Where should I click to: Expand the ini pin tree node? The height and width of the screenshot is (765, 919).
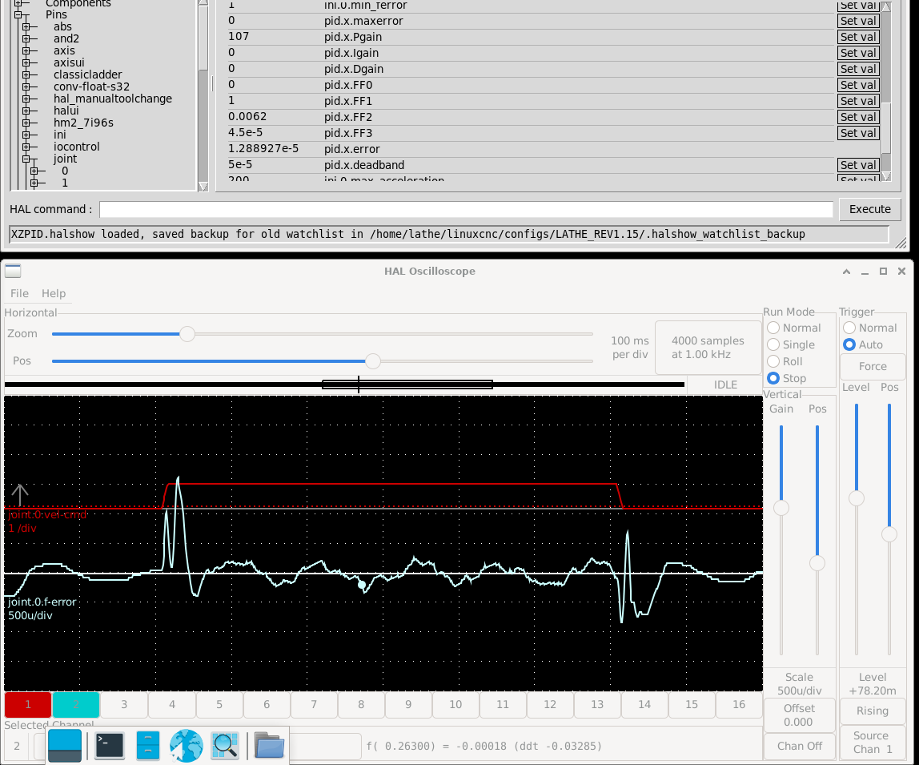[x=26, y=135]
